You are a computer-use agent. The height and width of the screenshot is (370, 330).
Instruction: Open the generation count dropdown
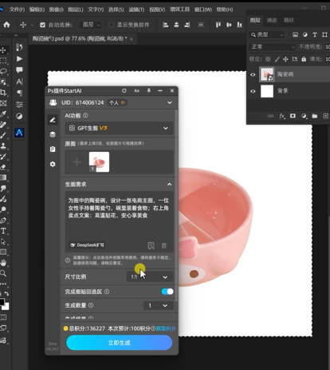tap(158, 305)
